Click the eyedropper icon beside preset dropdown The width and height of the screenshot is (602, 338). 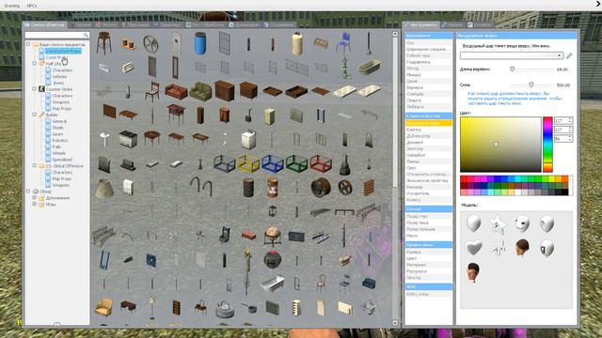[x=569, y=56]
